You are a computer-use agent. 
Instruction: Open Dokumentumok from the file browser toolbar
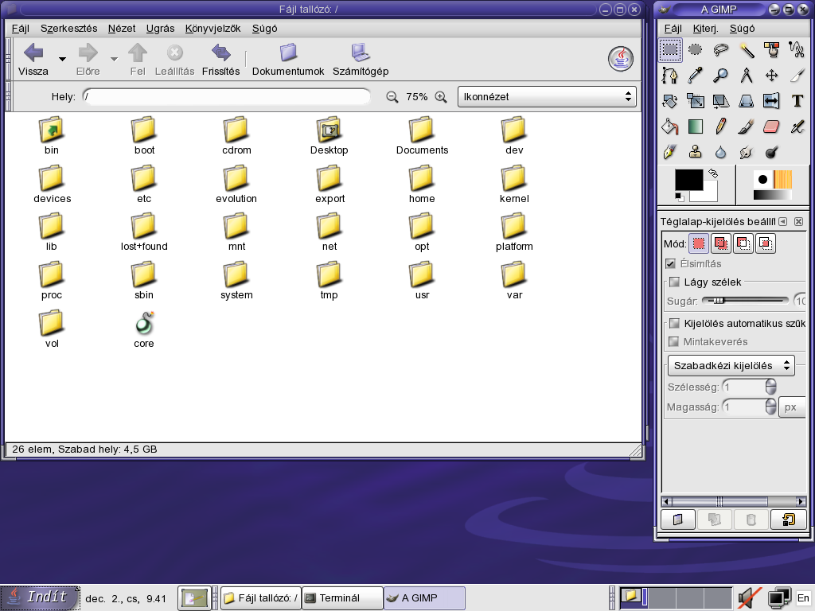pos(288,60)
